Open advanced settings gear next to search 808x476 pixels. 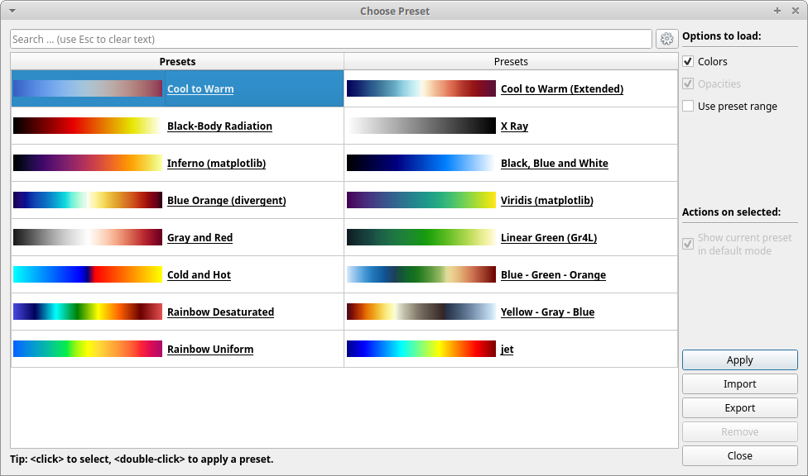click(x=666, y=39)
